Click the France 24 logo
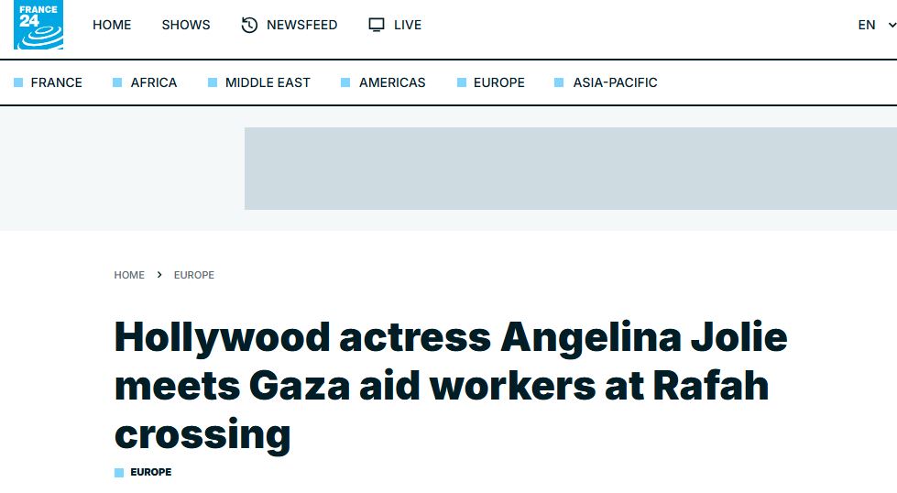Viewport: 897px width, 493px height. coord(38,26)
